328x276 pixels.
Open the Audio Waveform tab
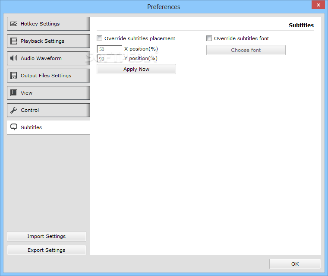pos(48,58)
